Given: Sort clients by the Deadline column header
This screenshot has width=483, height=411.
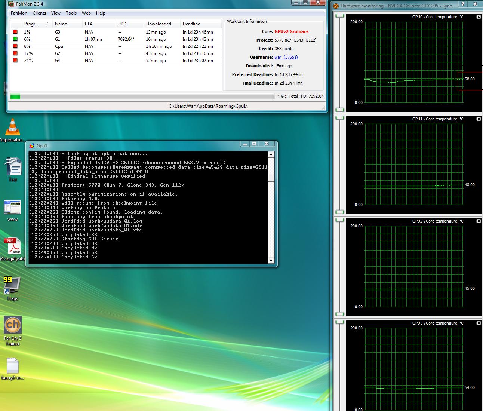Looking at the screenshot, I should pyautogui.click(x=201, y=24).
